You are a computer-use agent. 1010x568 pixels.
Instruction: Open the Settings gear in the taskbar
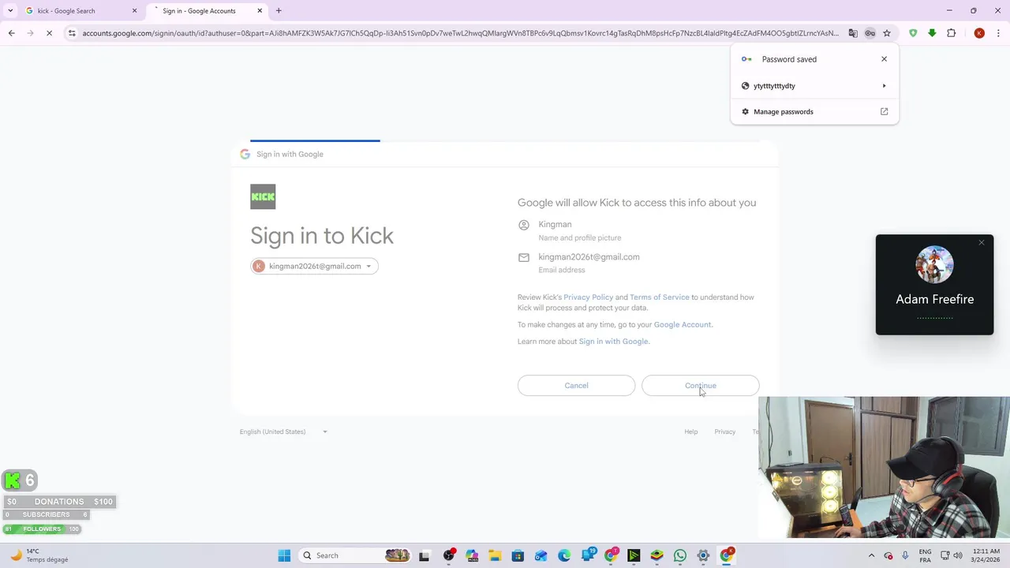click(x=703, y=555)
